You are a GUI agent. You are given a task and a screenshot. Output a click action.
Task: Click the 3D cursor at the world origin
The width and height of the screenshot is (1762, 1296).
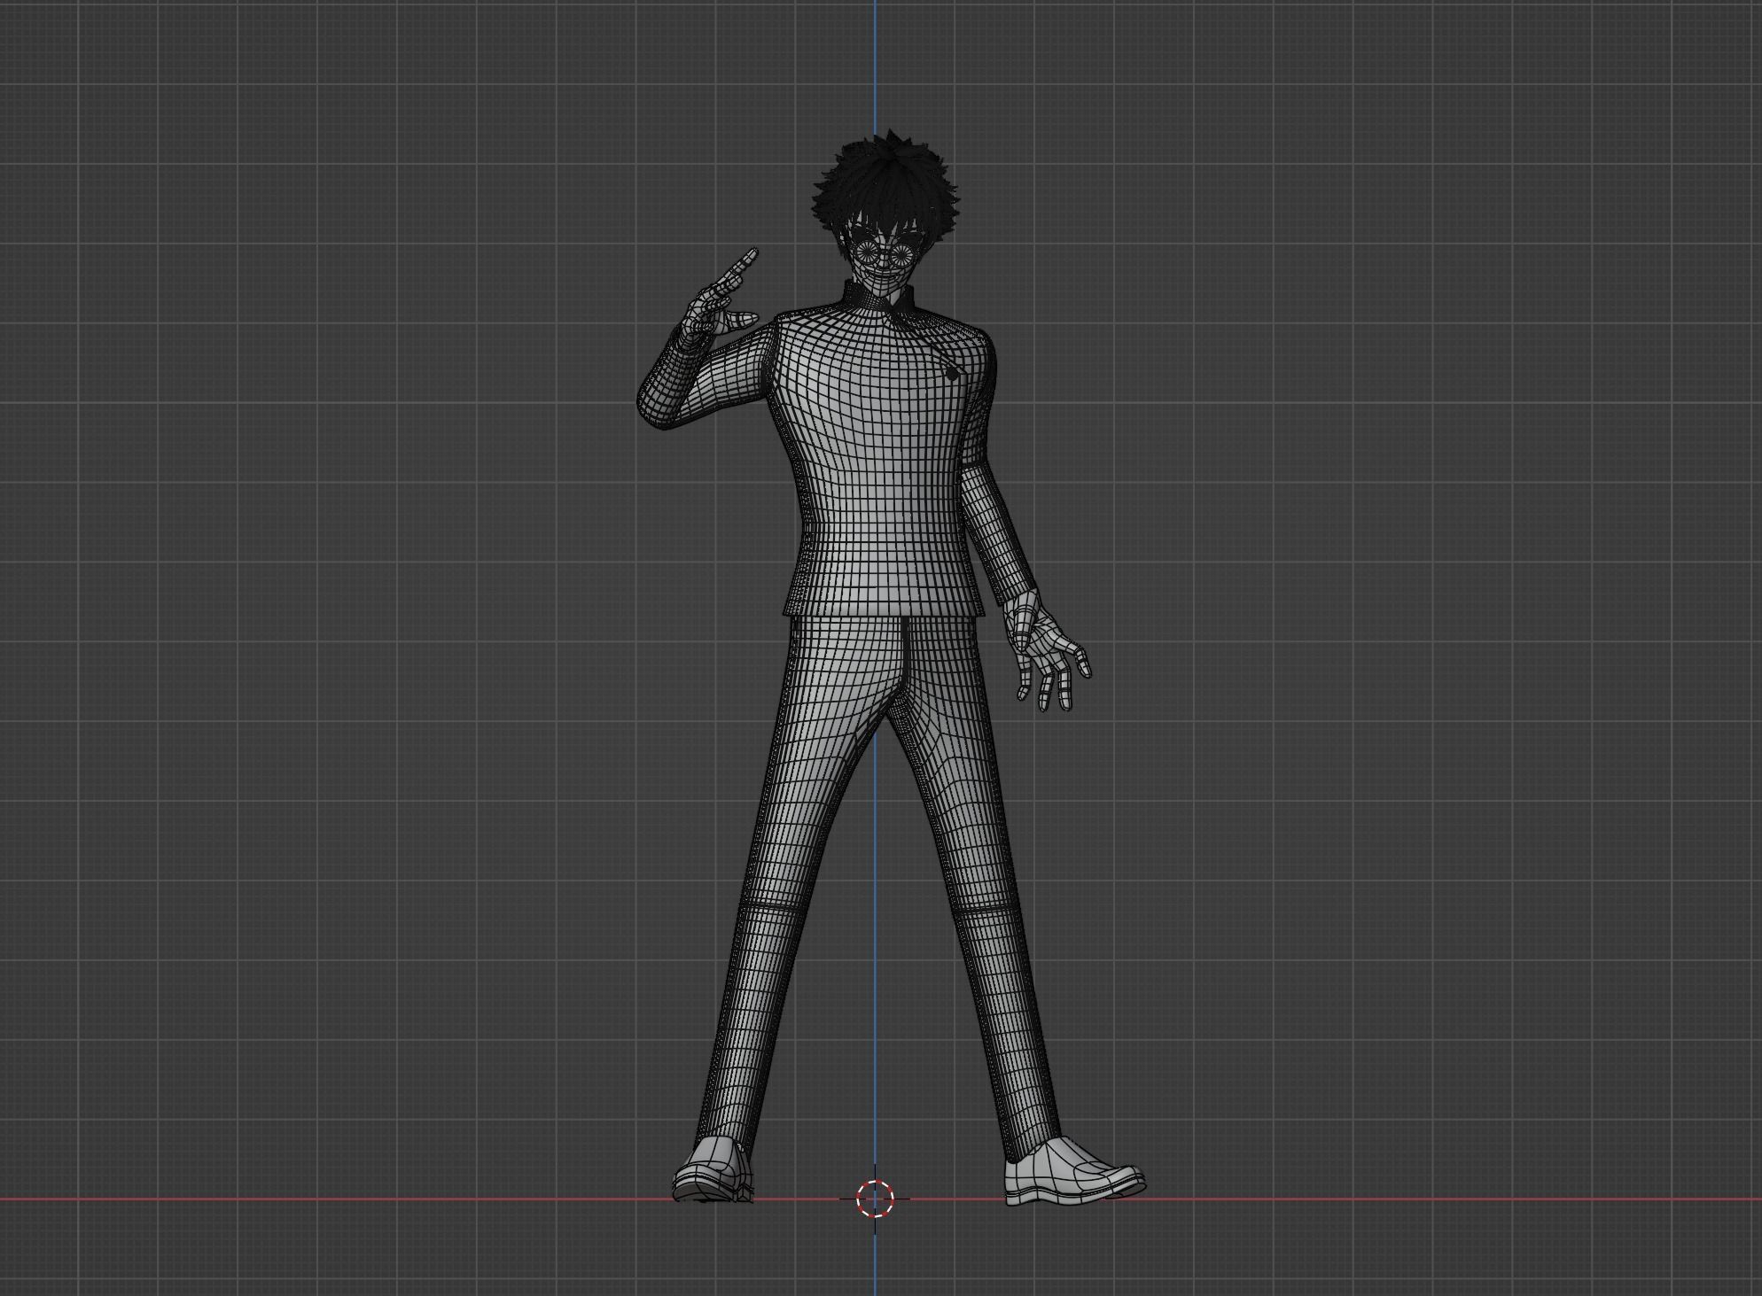[x=876, y=1199]
